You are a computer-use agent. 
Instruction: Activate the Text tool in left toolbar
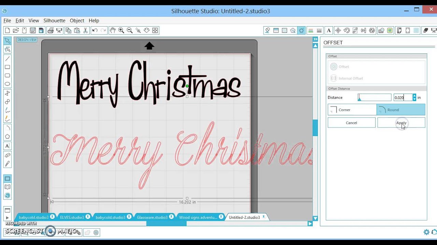7,146
